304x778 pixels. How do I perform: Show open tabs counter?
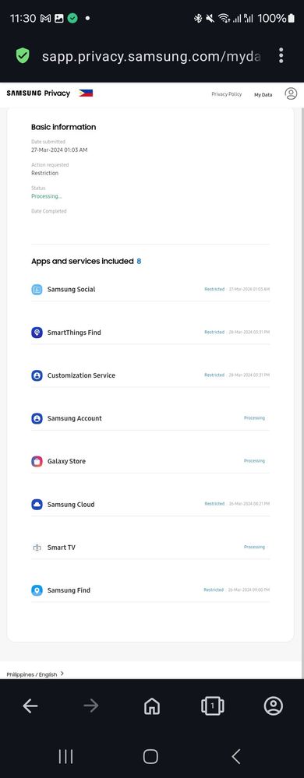(x=213, y=706)
